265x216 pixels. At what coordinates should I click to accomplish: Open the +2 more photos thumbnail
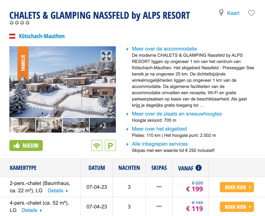click(103, 125)
